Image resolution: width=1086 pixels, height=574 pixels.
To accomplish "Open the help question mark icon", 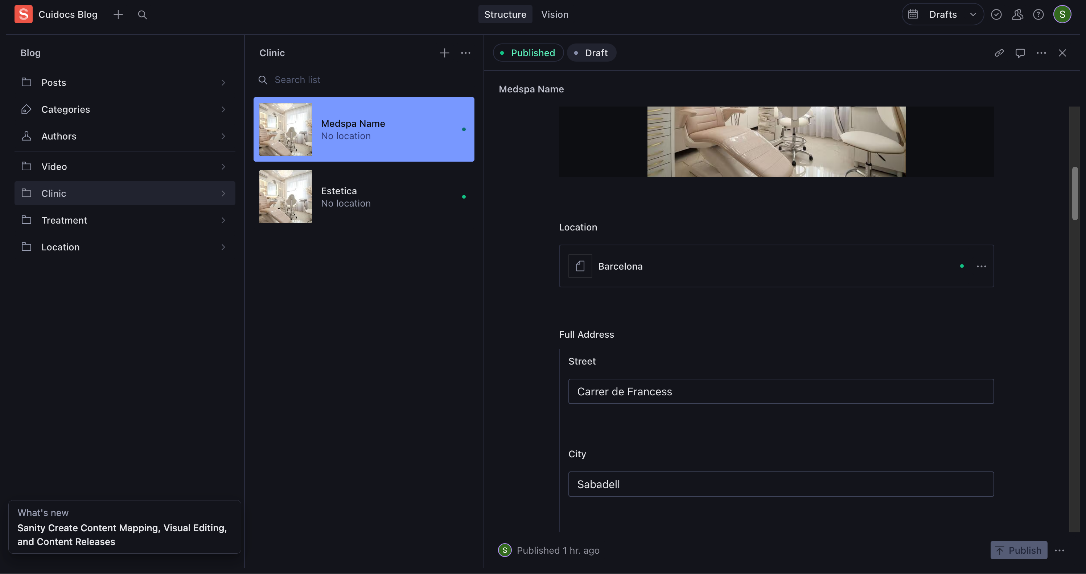I will click(1038, 15).
